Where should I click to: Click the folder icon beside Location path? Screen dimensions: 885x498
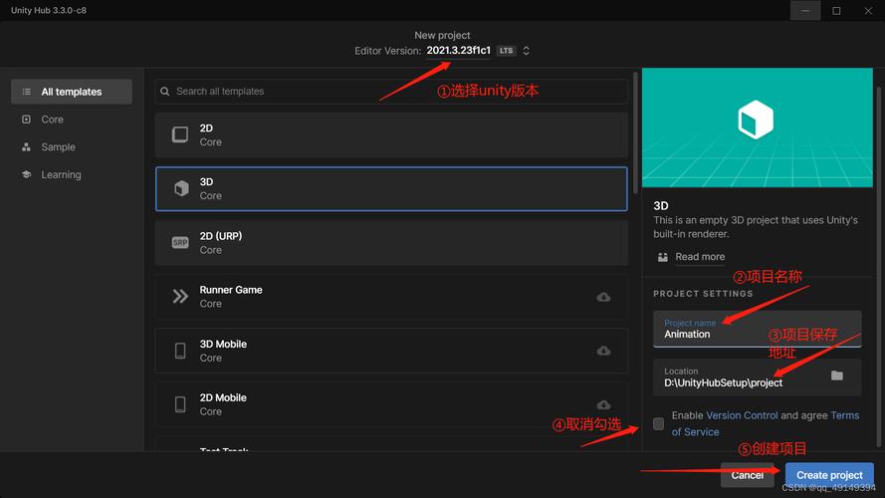click(836, 375)
